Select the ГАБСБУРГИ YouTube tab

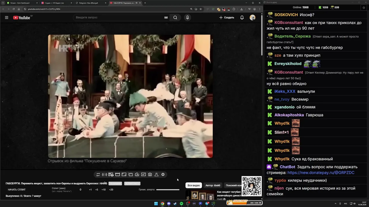(x=125, y=3)
